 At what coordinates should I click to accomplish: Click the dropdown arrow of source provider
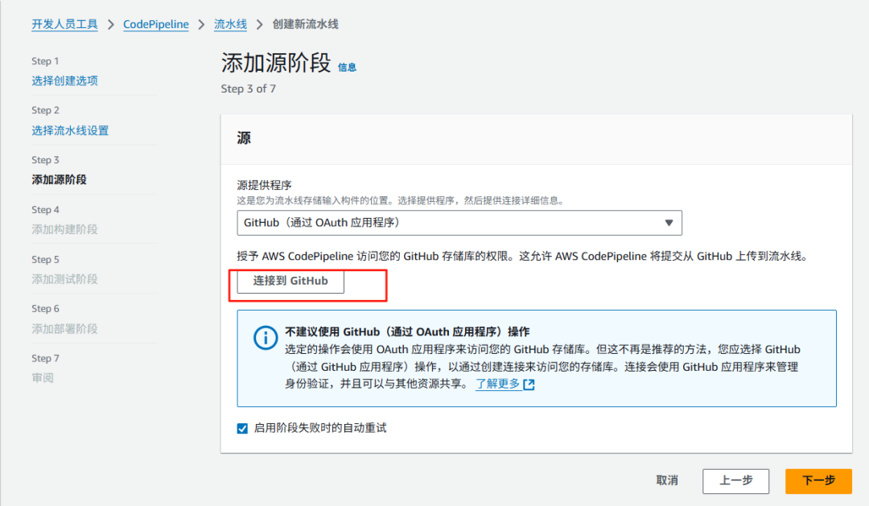669,223
